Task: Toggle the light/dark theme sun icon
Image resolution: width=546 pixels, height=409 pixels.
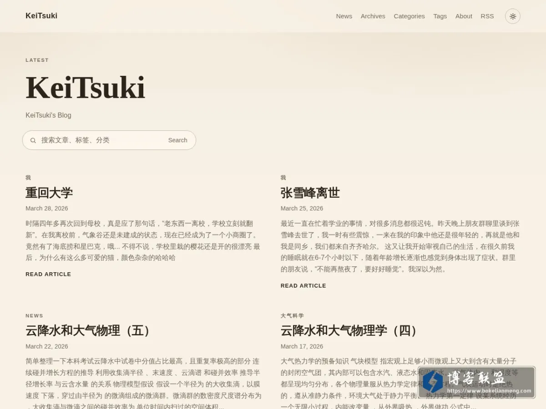Action: pos(513,16)
